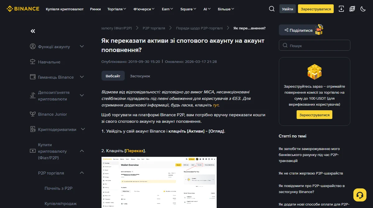Open Ф'ючерси dropdown menu

tap(144, 9)
